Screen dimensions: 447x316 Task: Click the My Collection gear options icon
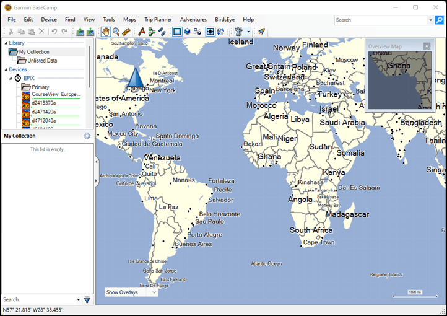point(87,136)
